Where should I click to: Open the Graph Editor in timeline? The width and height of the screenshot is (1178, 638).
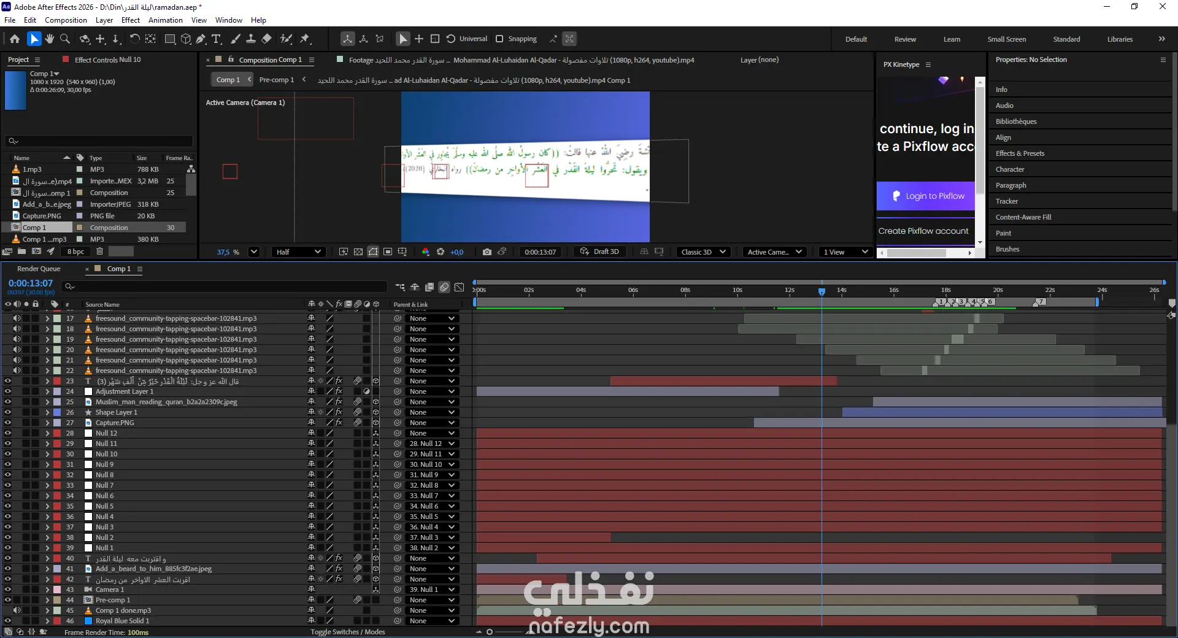coord(460,286)
